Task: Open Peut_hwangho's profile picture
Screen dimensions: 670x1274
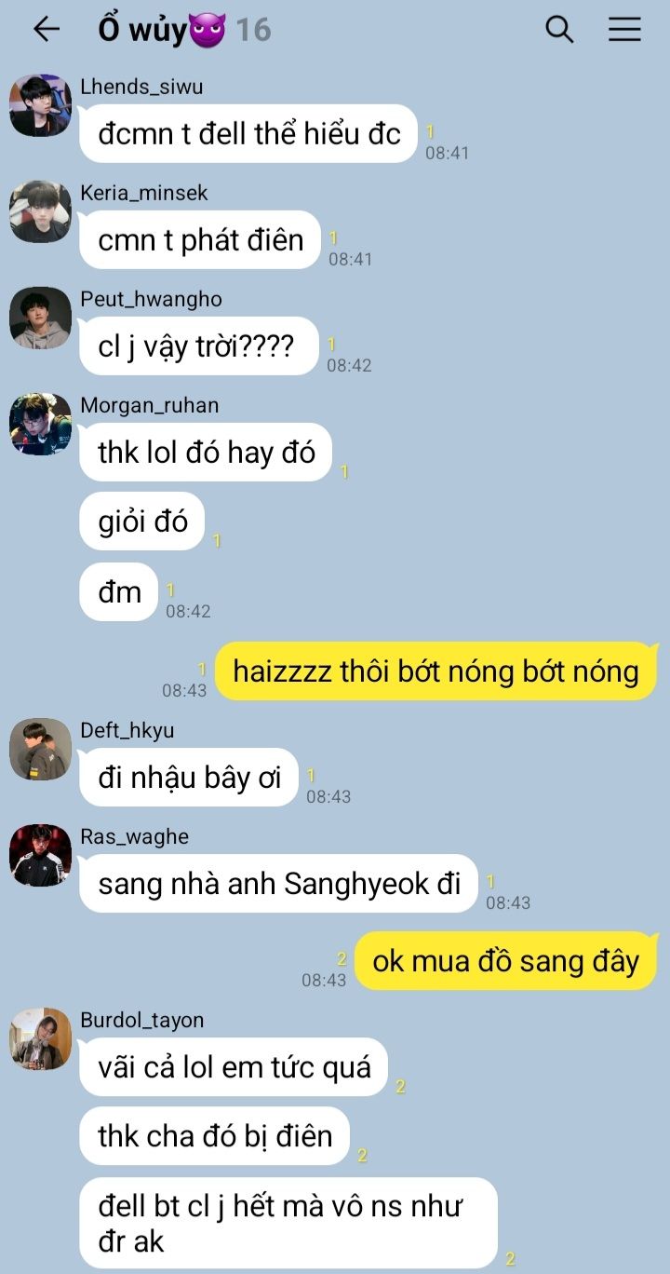Action: point(40,318)
